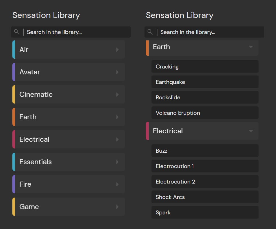The image size is (276, 229).
Task: Select the Buzz sensation
Action: [x=205, y=151]
